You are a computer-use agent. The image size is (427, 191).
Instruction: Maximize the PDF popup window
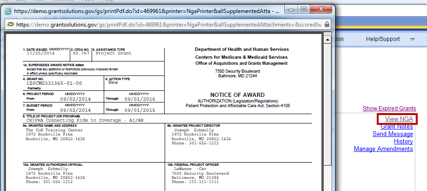click(304, 9)
